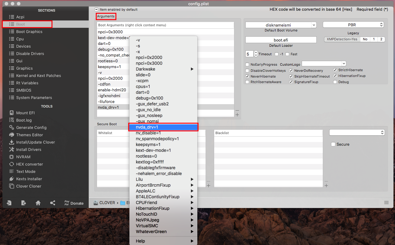Screen dimensions: 395x245
Task: Click the PayPal Donate button
Action: (x=74, y=203)
